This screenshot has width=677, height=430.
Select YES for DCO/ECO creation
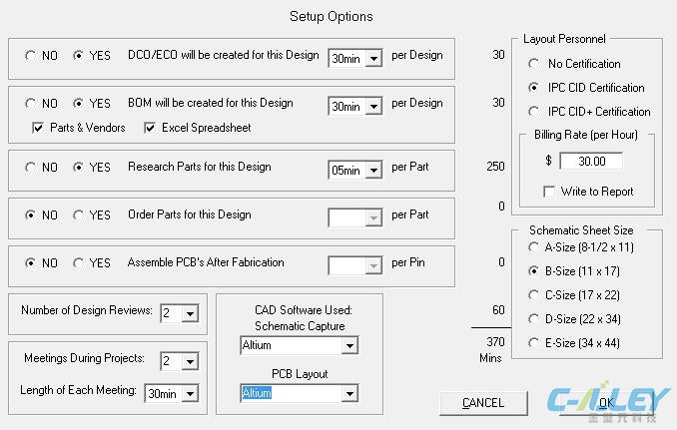point(79,56)
